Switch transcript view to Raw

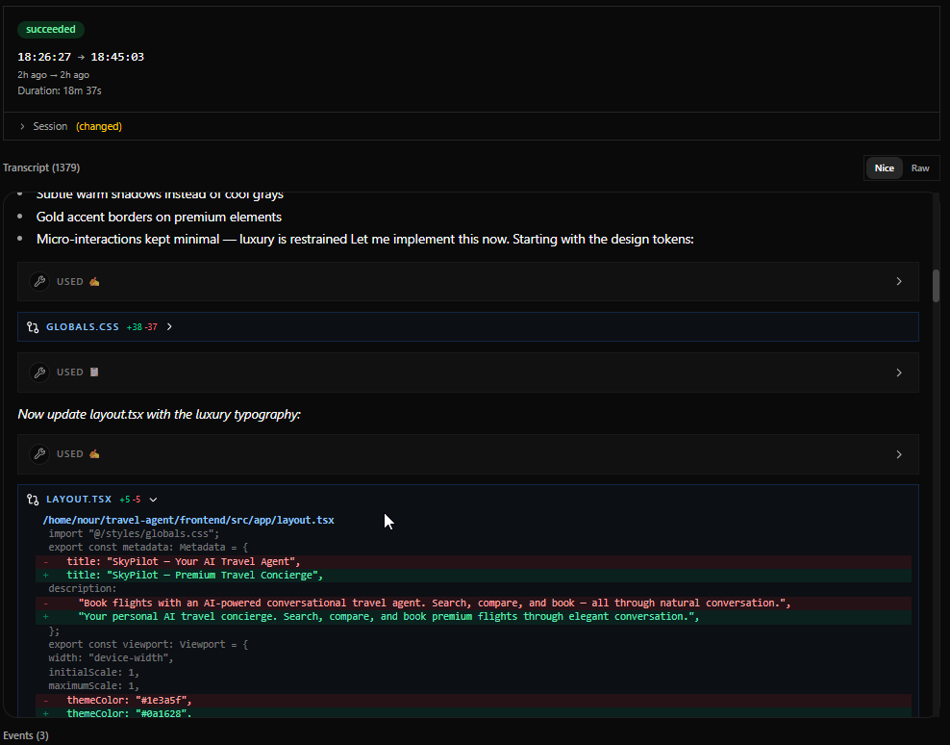point(919,168)
